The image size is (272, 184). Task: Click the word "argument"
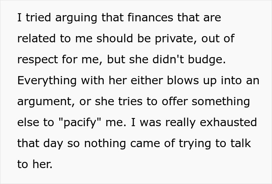pos(40,102)
